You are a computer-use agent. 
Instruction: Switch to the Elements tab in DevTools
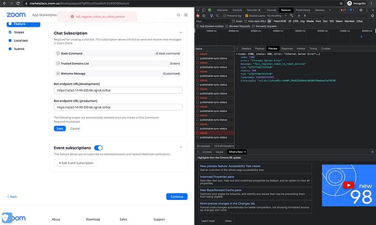222,10
